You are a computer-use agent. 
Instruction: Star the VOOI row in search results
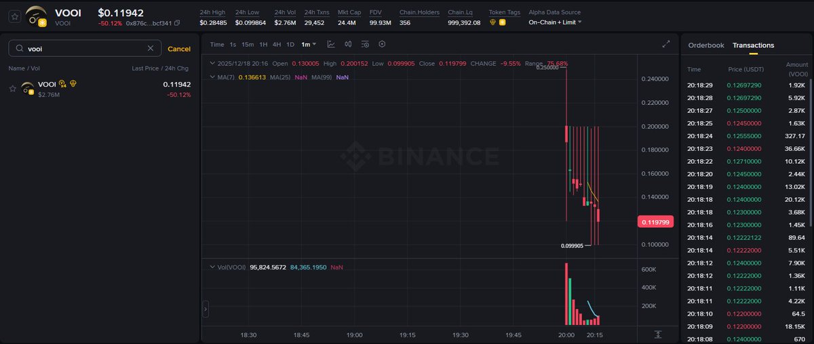click(13, 89)
